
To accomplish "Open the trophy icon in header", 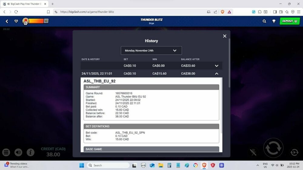I will coord(274,21).
